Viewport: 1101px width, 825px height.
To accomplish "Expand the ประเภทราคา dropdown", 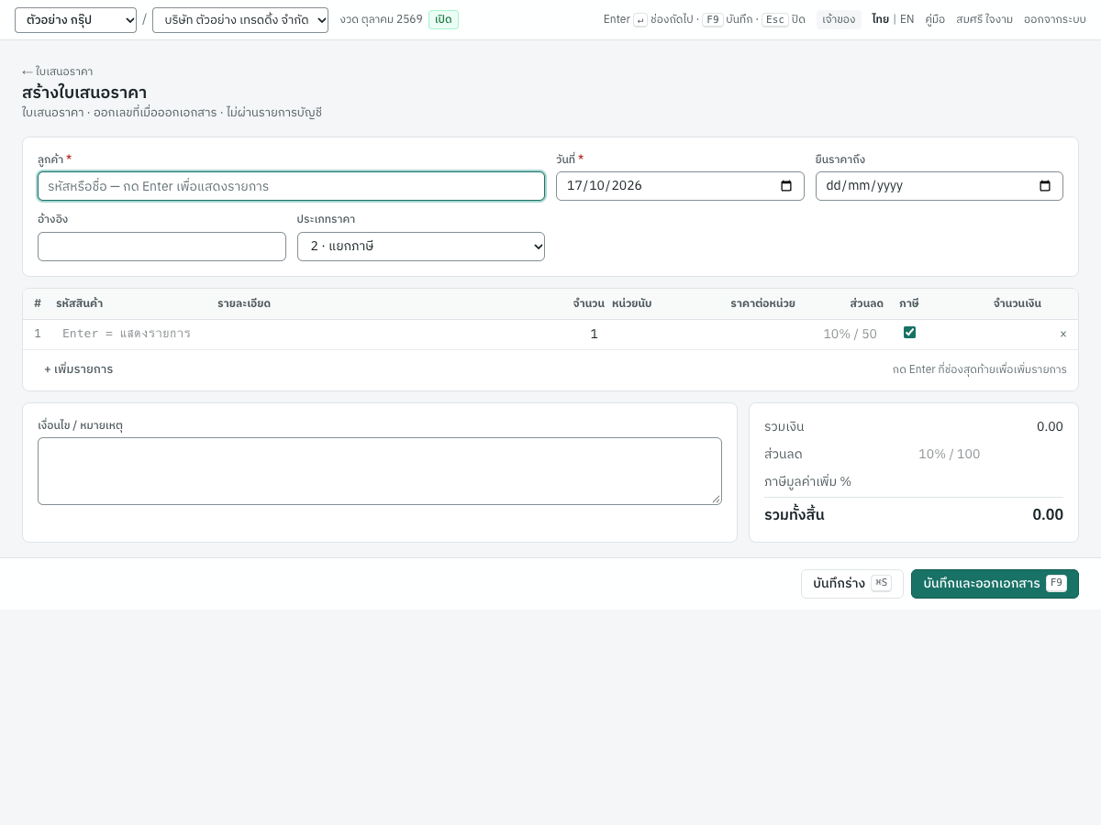I will [x=421, y=247].
